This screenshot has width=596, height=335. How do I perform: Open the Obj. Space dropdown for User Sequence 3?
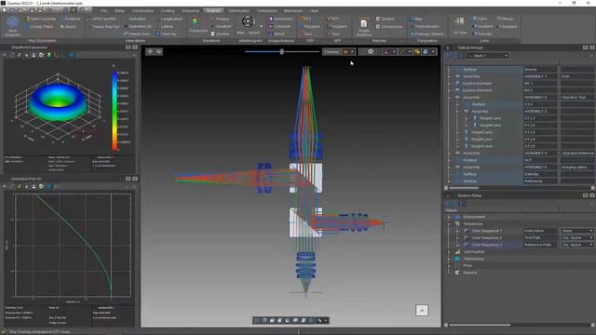point(577,245)
